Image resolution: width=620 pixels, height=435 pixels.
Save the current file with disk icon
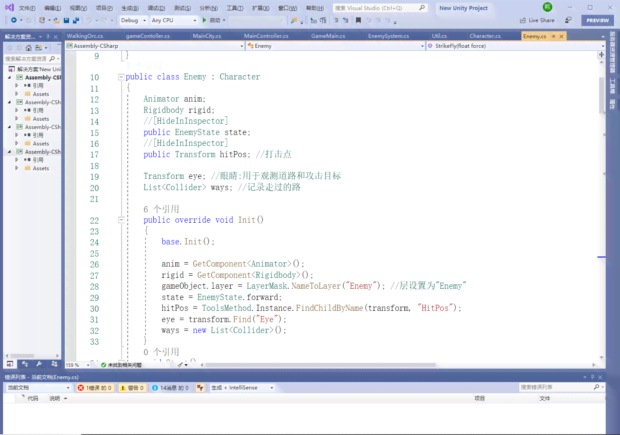[66, 20]
